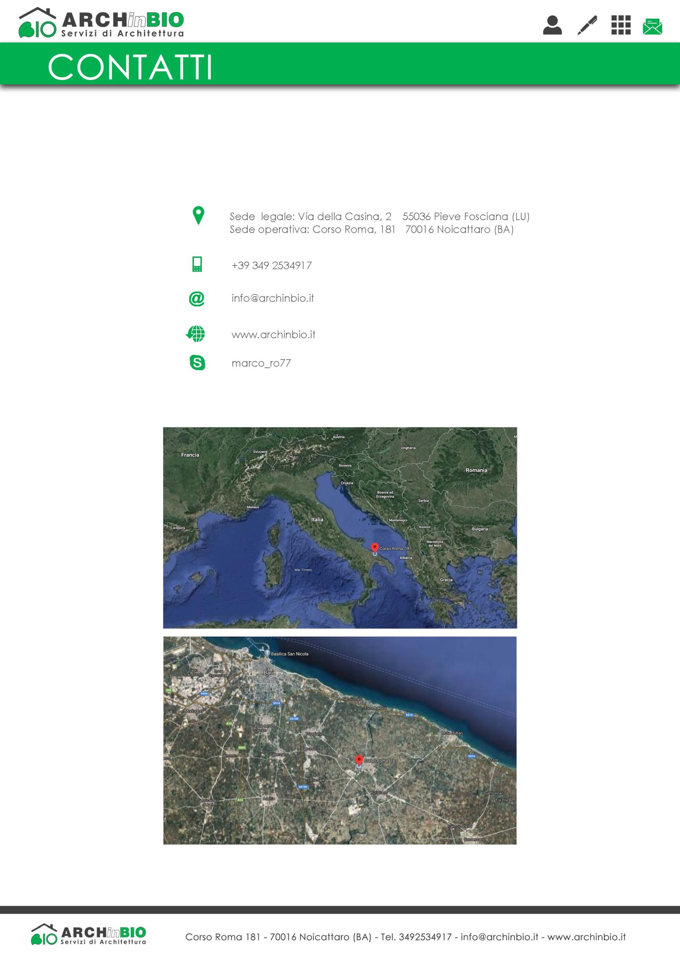The width and height of the screenshot is (680, 961).
Task: Click 'Corso Roma, 181' label on Italy map
Action: click(x=395, y=548)
